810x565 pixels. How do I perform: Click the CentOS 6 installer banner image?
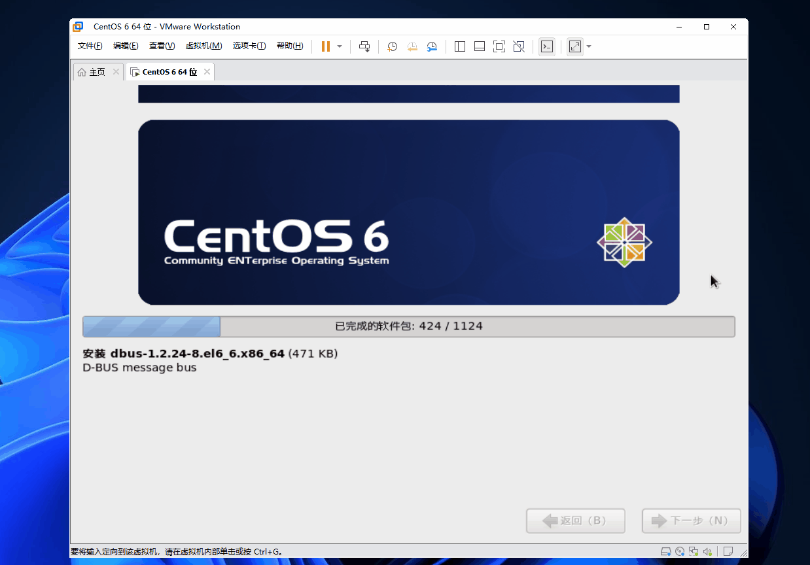(409, 213)
